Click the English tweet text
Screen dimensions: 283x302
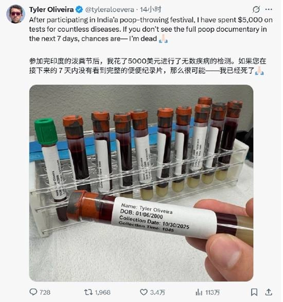pyautogui.click(x=151, y=29)
